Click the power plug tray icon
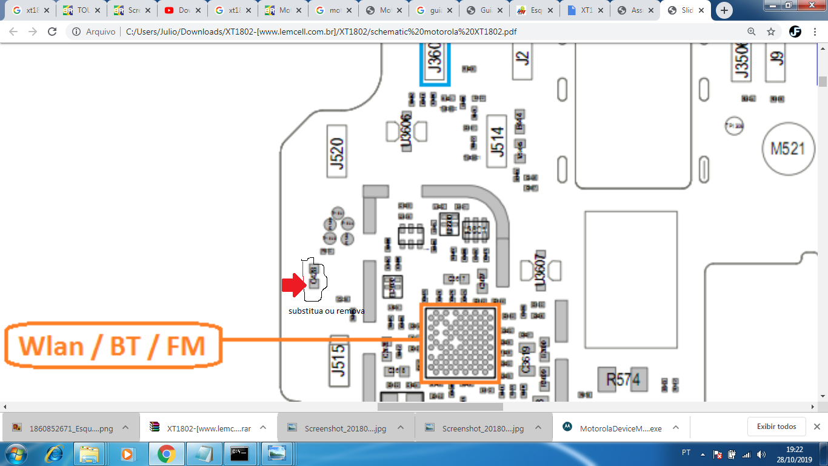The image size is (828, 466). coord(732,454)
